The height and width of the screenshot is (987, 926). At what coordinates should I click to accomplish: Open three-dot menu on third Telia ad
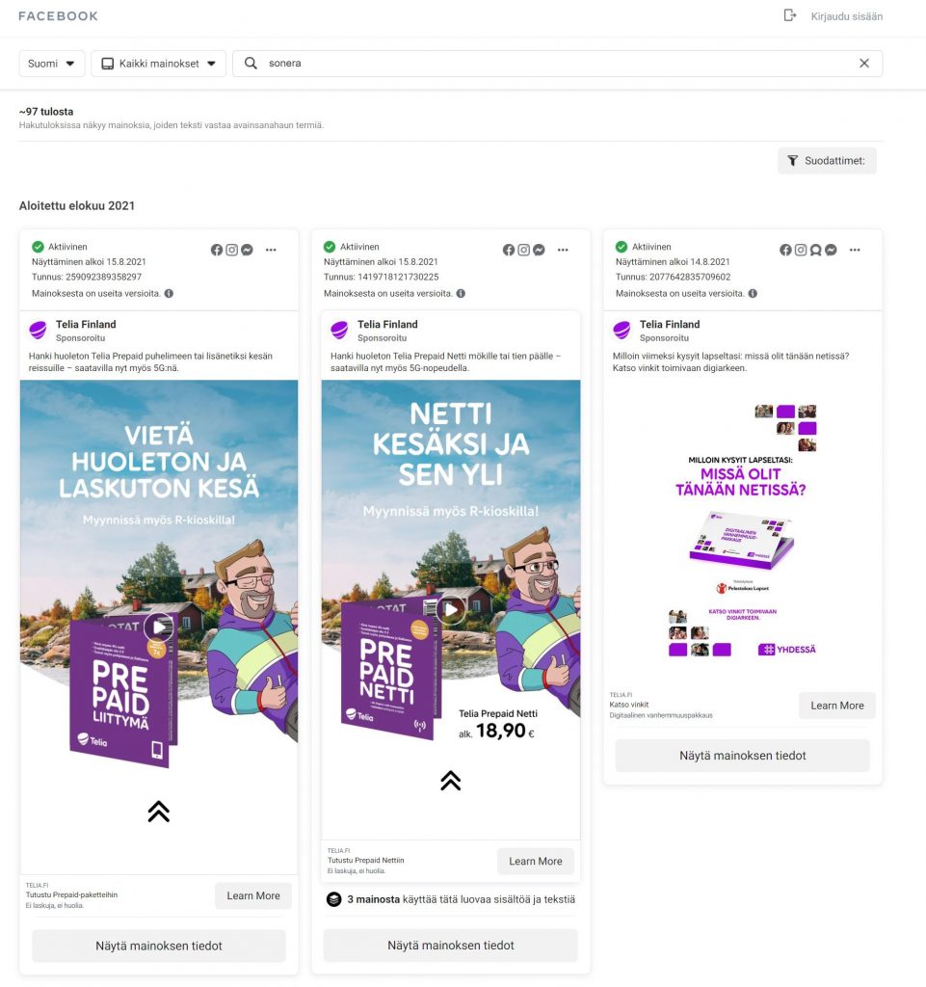click(x=855, y=250)
